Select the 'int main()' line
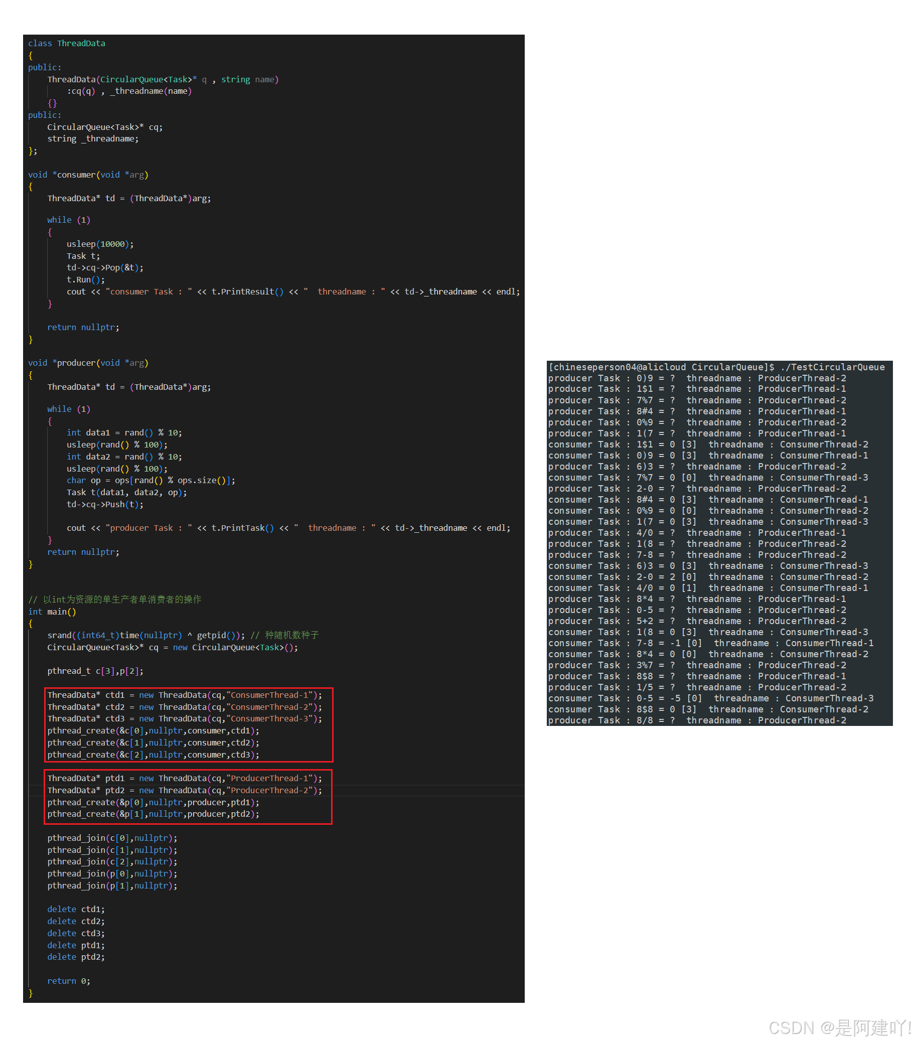 click(52, 612)
